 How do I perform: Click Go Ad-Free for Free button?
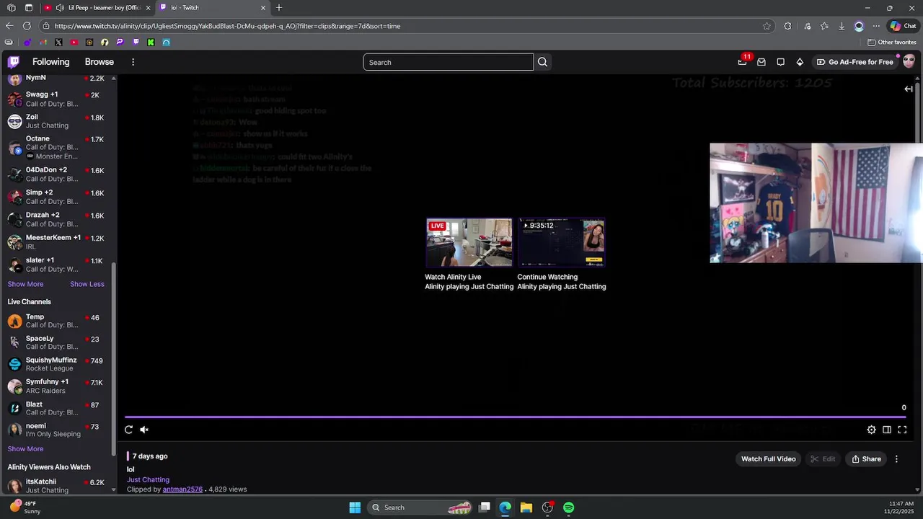tap(854, 62)
